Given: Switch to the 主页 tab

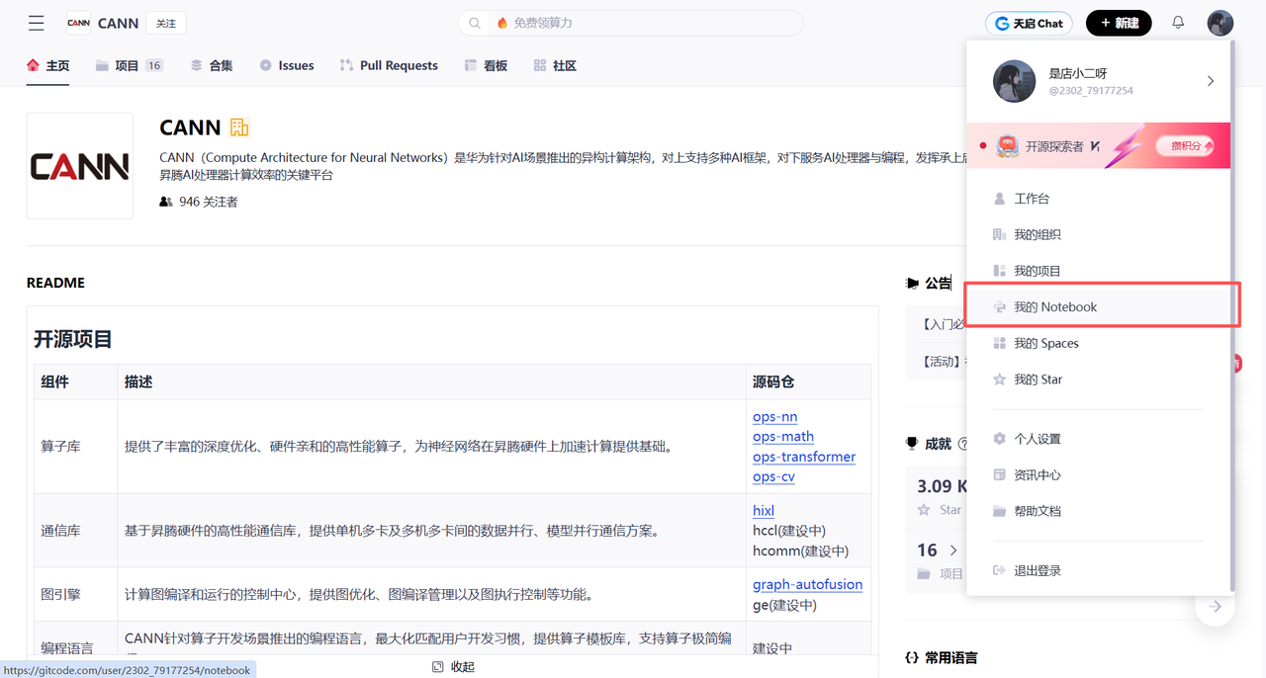Looking at the screenshot, I should pos(47,65).
